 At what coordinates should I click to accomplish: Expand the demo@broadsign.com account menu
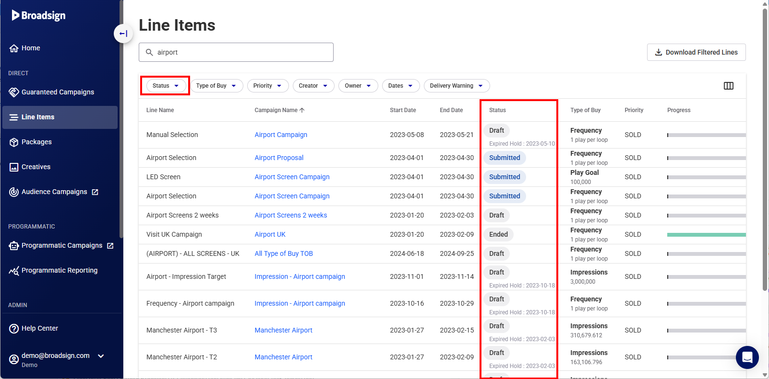101,356
